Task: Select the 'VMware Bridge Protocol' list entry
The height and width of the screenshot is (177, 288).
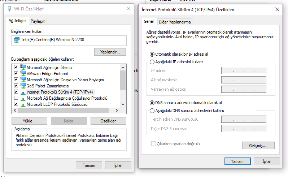Action: point(47,74)
